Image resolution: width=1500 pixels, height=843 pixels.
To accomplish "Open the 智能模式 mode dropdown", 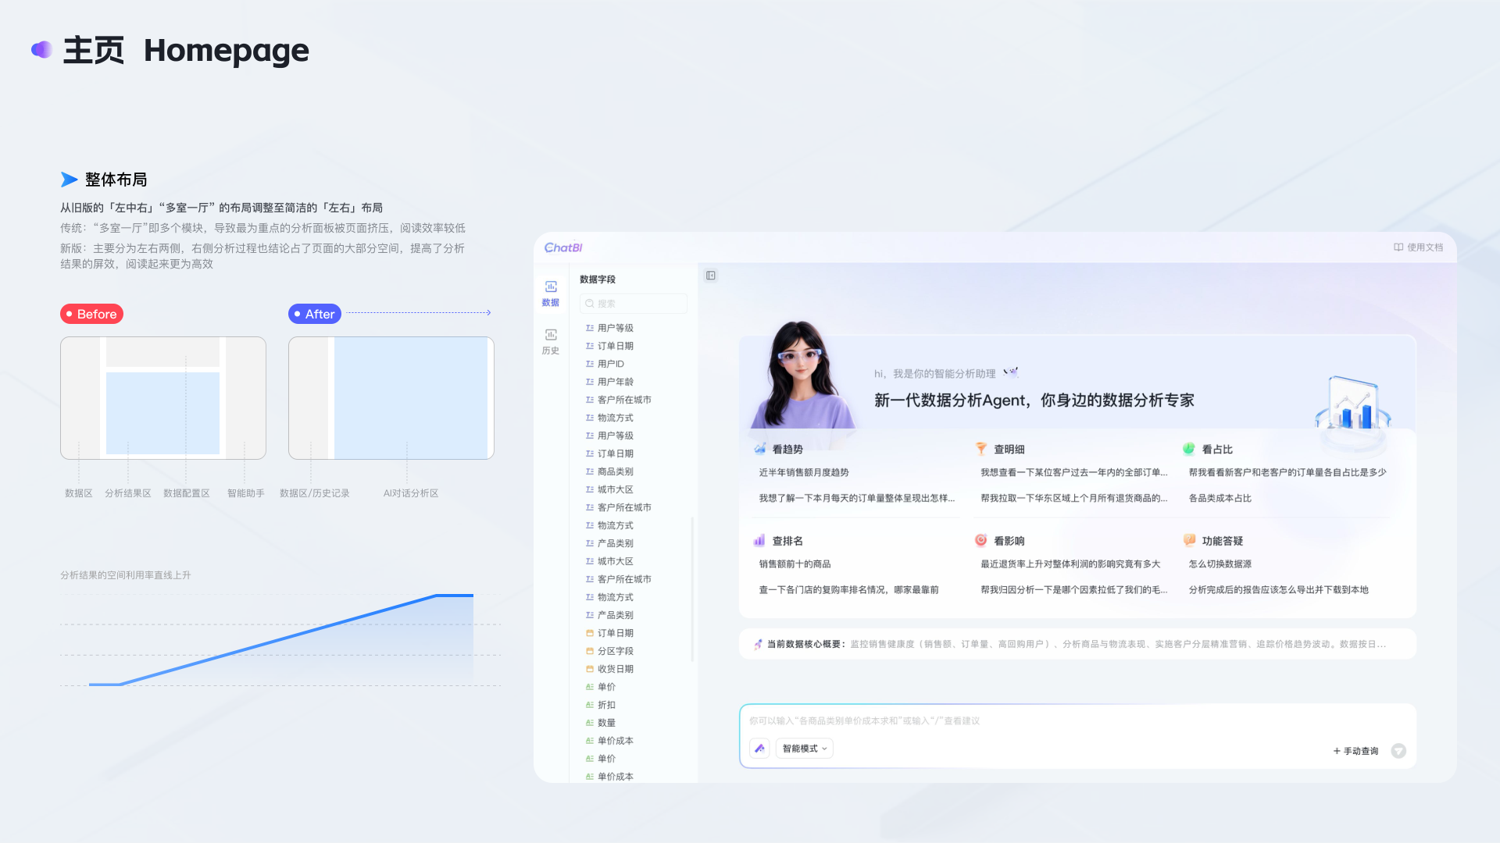I will [804, 749].
